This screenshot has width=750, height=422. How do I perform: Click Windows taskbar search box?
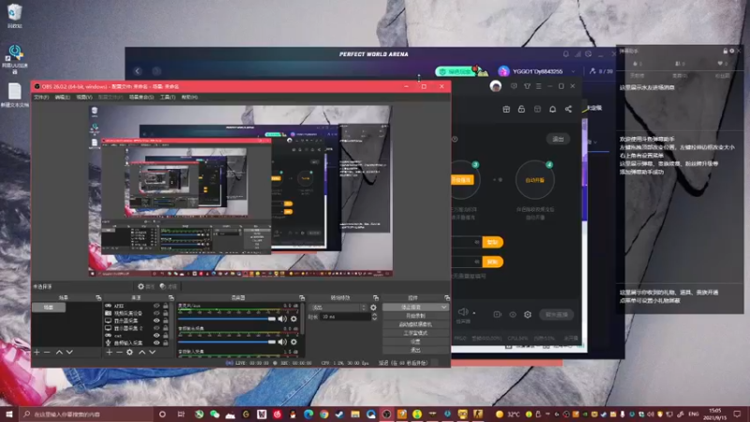[x=86, y=414]
